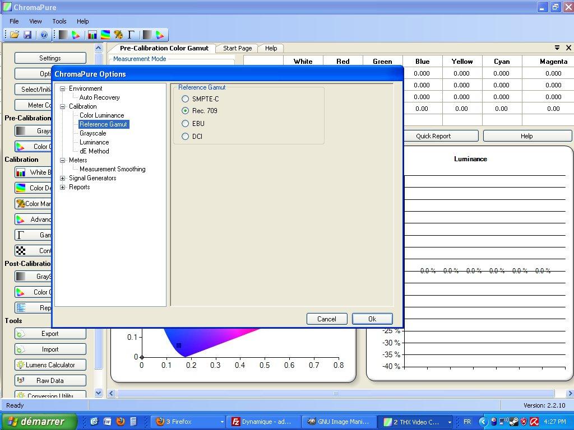Open the File menu
This screenshot has height=430, width=574.
point(14,21)
